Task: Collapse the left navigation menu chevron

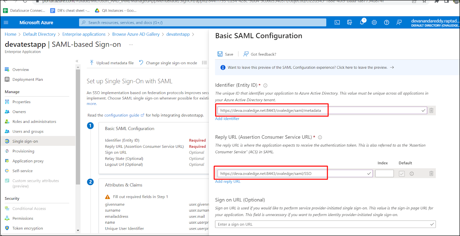Action: [x=77, y=61]
